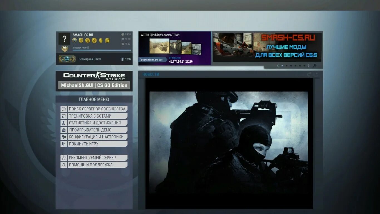The image size is (380, 214).
Task: Click the fourth gold medal under SMASH-CS.RU
Action: pyautogui.click(x=94, y=40)
